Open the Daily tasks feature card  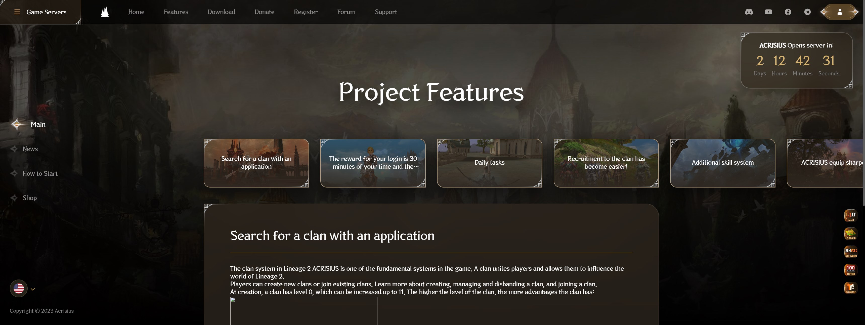(x=489, y=163)
